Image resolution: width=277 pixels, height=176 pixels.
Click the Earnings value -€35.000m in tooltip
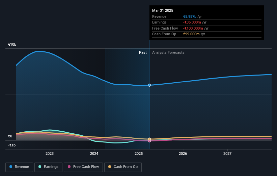pyautogui.click(x=192, y=22)
